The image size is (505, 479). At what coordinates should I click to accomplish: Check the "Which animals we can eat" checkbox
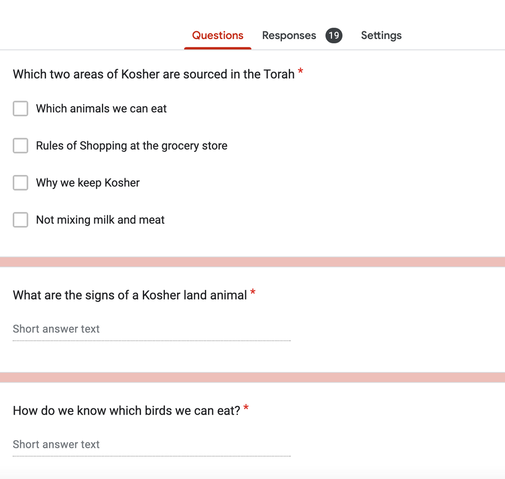pos(20,109)
